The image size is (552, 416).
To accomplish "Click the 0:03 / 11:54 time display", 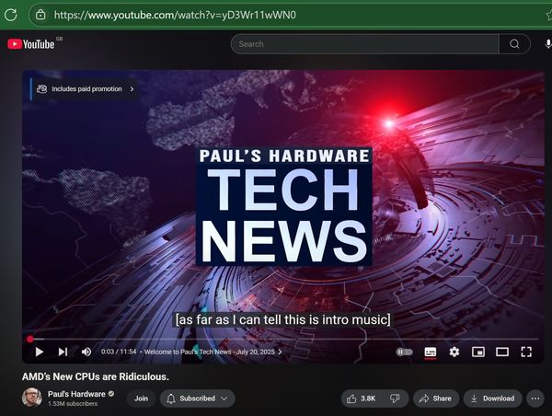I will [119, 352].
